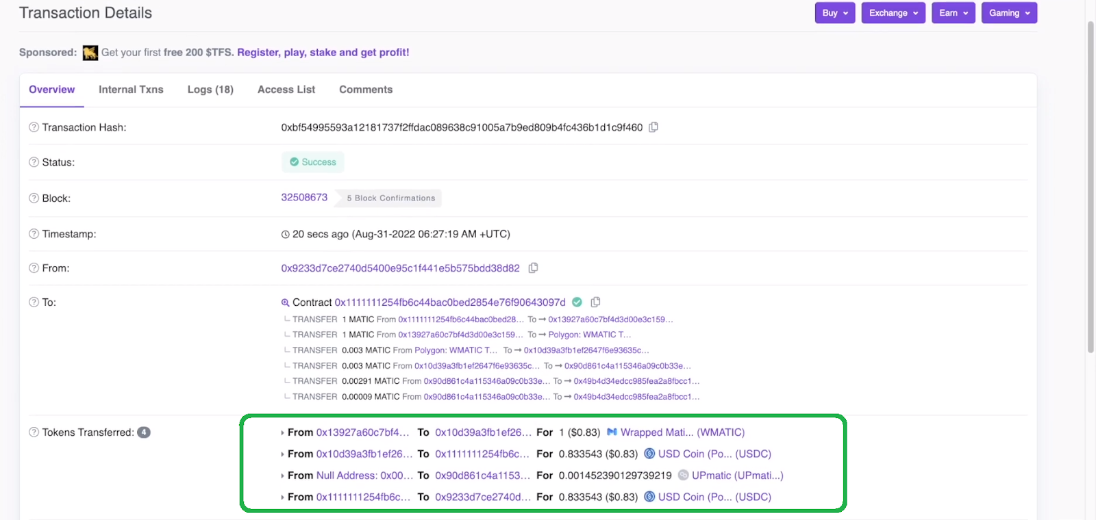Screen dimensions: 1096x520
Task: Copy the From address icon
Action: pos(533,268)
